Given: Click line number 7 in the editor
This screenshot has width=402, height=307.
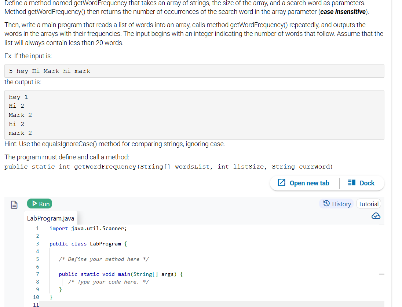Looking at the screenshot, I should point(37,274).
